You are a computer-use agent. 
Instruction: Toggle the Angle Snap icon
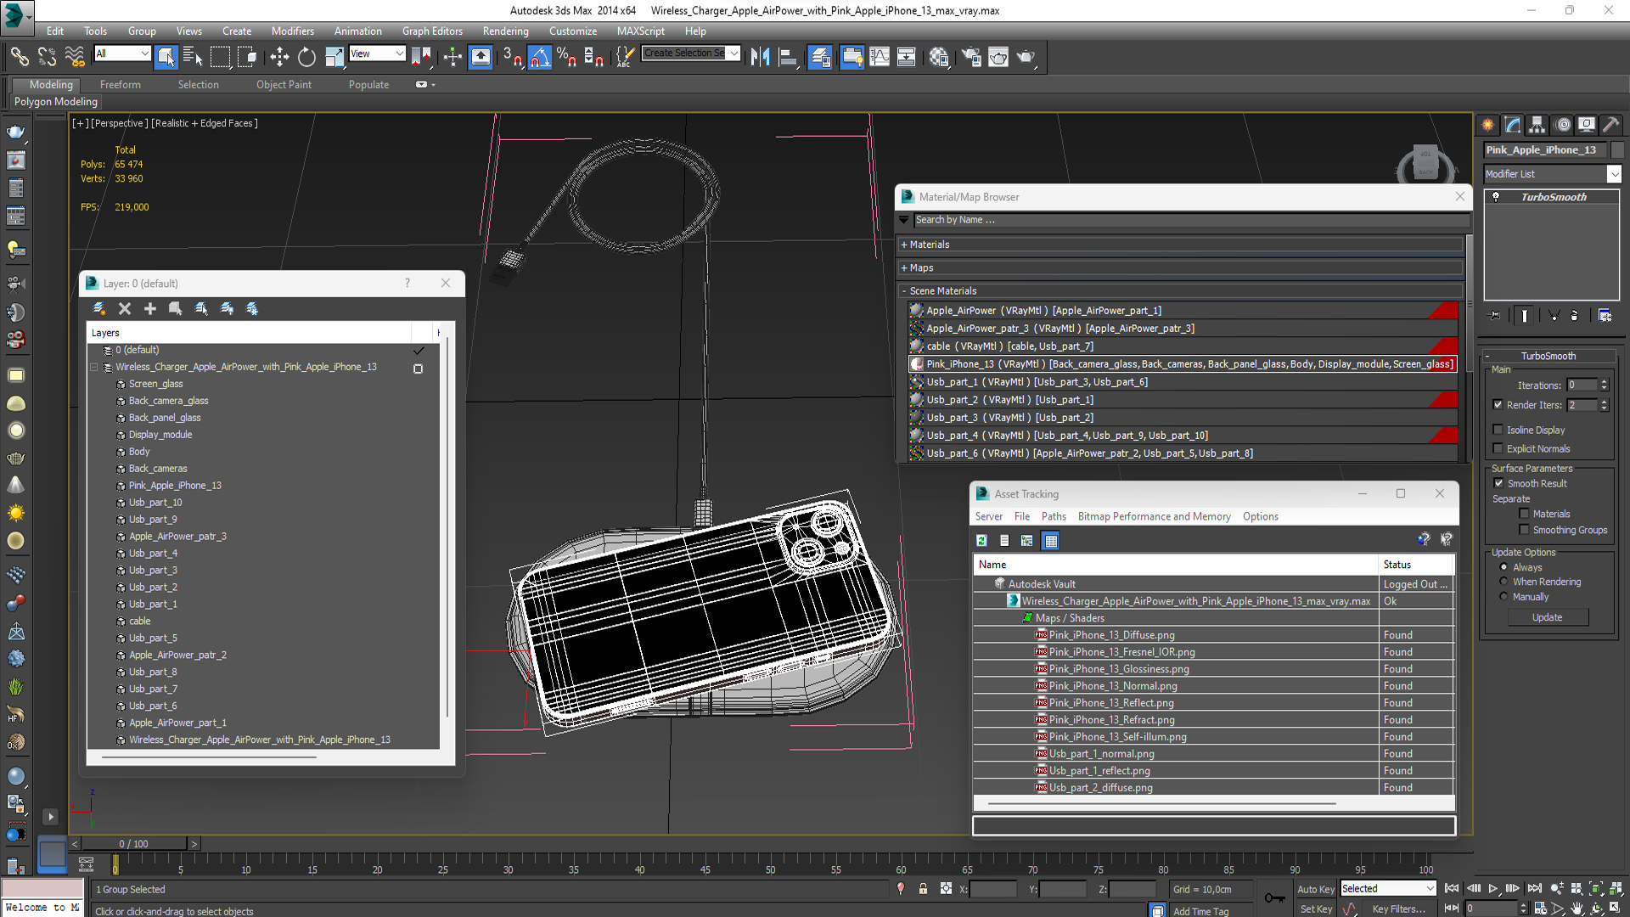point(540,57)
